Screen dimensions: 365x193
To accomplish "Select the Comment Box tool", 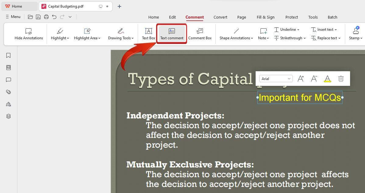I will (x=200, y=34).
